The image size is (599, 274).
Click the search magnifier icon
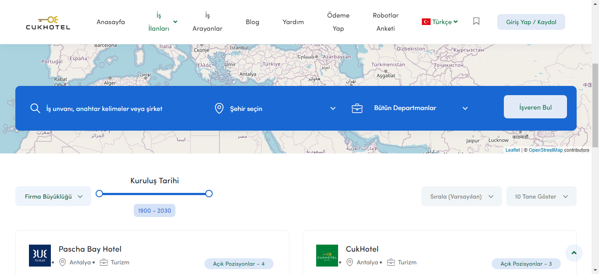[x=35, y=108]
